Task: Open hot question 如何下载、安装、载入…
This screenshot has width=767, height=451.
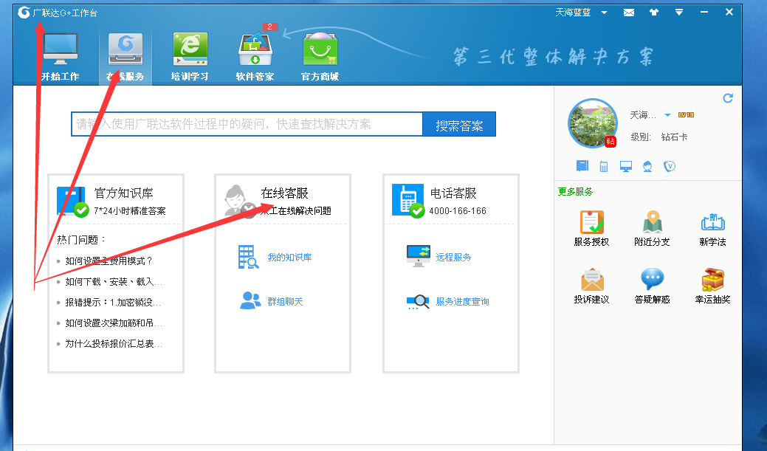Action: (x=114, y=282)
